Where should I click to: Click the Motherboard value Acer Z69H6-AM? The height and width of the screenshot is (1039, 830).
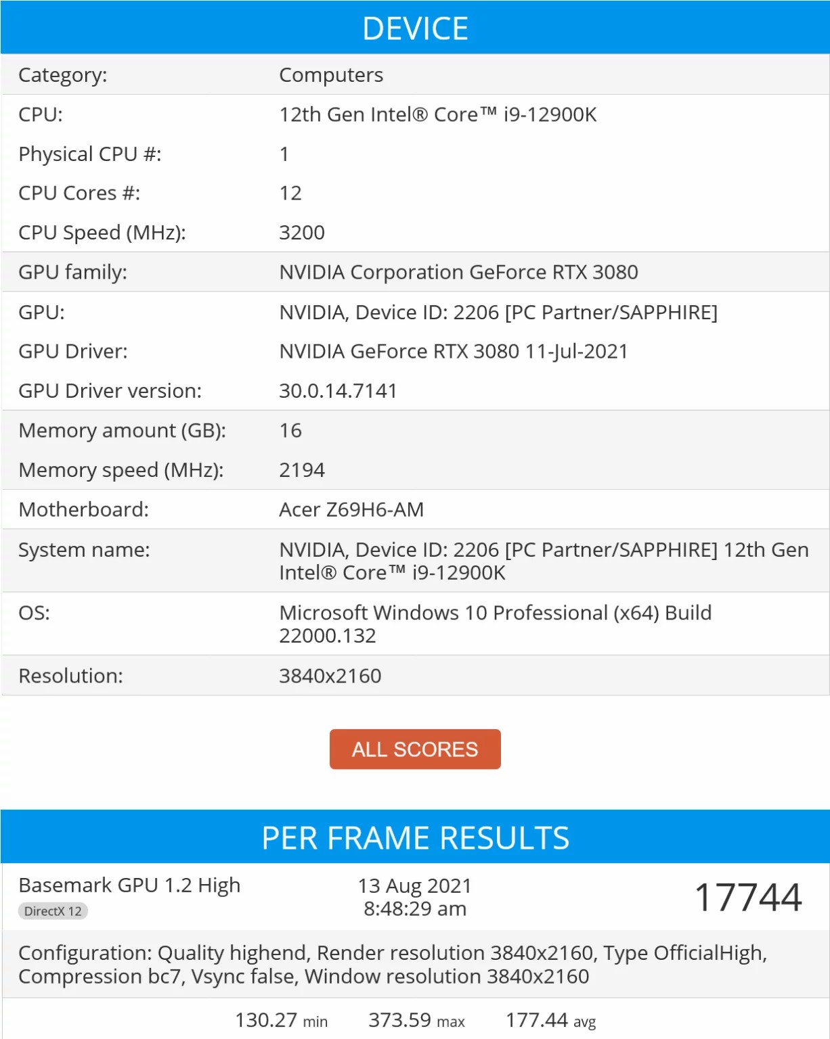[351, 509]
